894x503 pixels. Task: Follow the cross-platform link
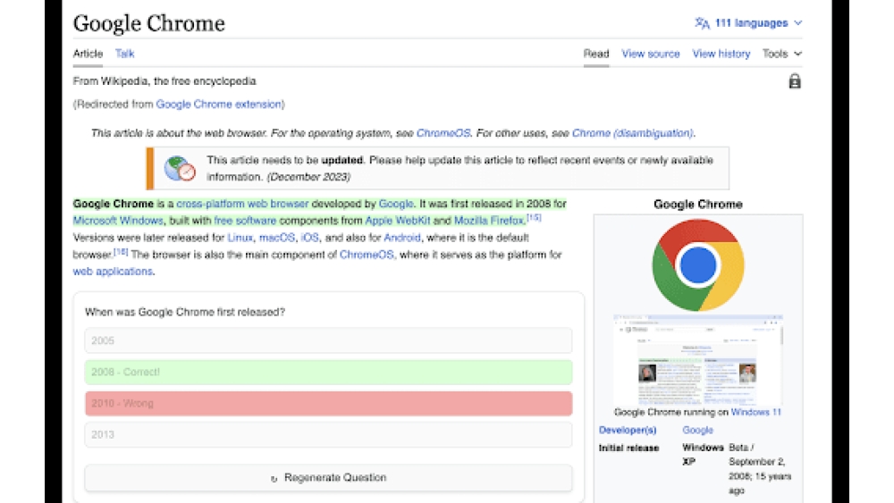tap(210, 204)
